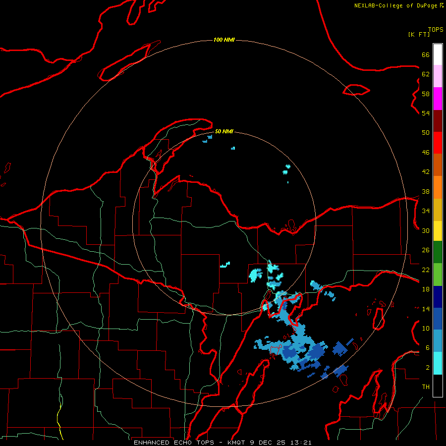Click the light pink legend swatch

click(x=438, y=76)
